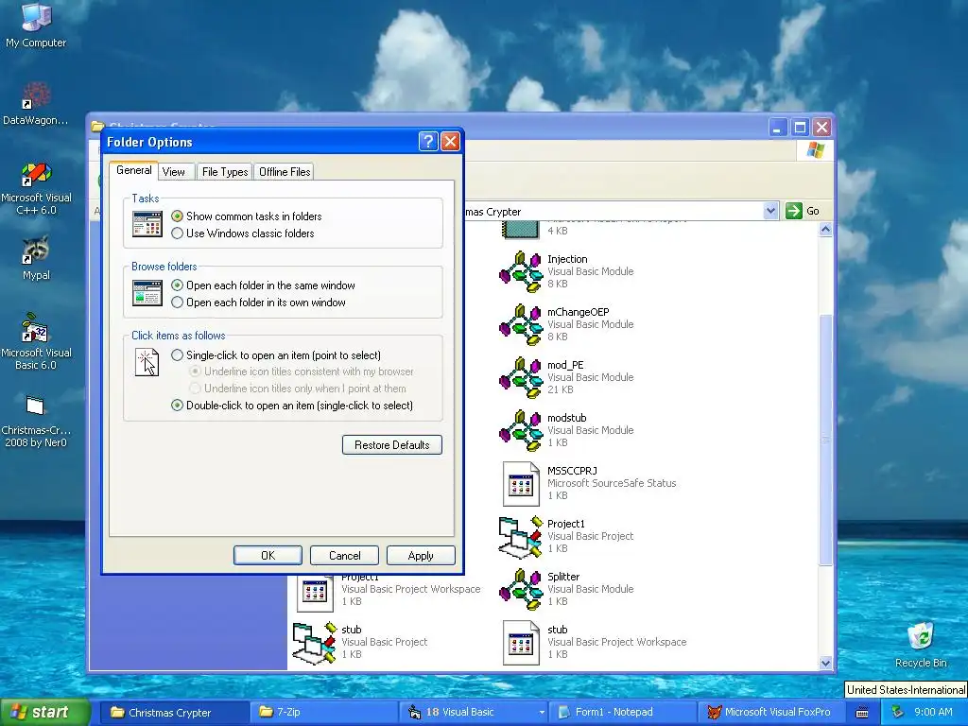Select the stub Visual Basic Project Workspace icon

[521, 643]
